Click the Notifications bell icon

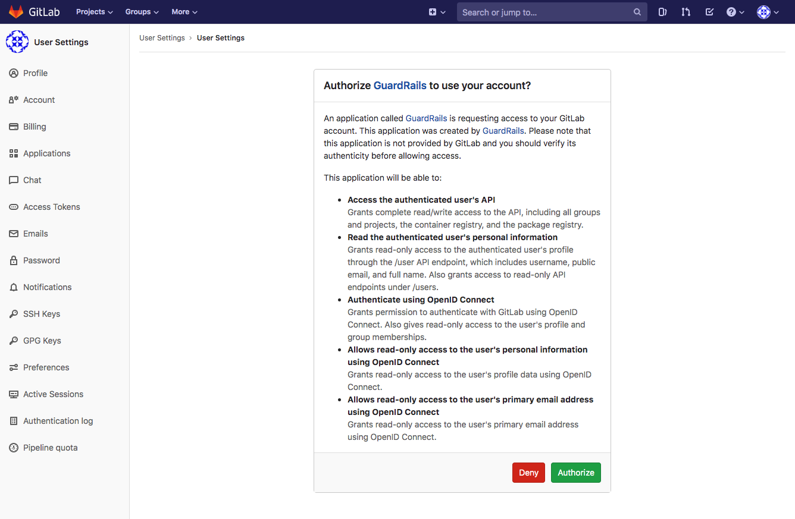click(14, 287)
